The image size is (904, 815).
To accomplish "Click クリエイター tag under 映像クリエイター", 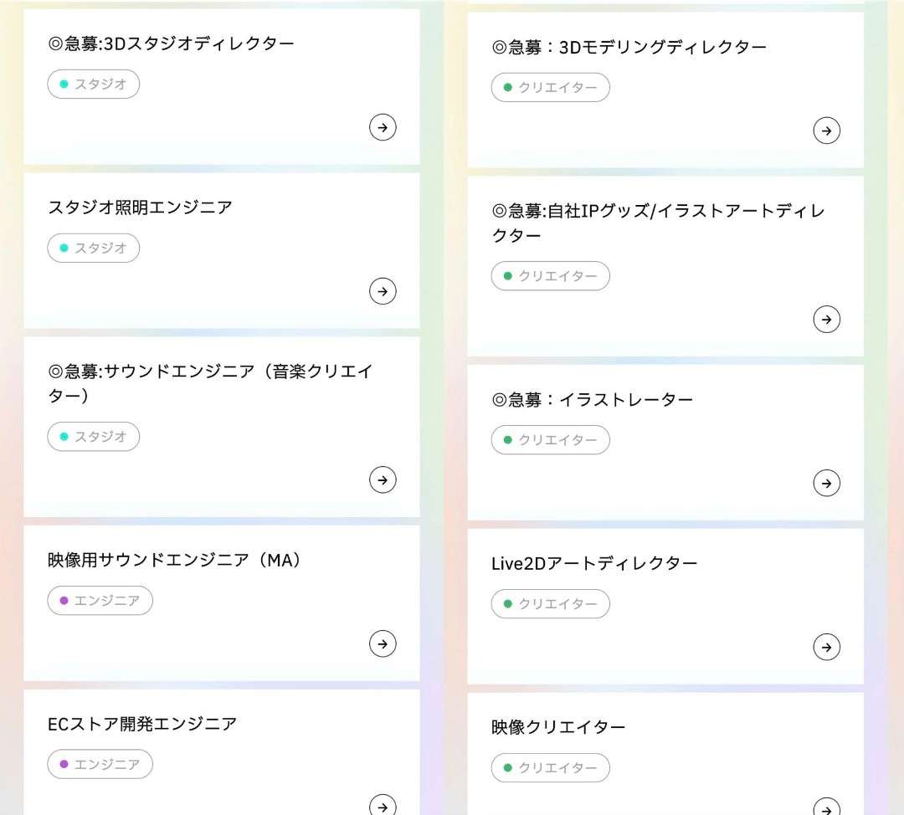I will click(x=551, y=767).
